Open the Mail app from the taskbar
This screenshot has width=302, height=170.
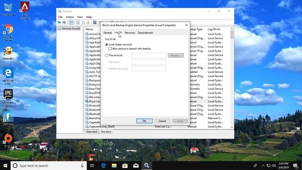tap(136, 166)
